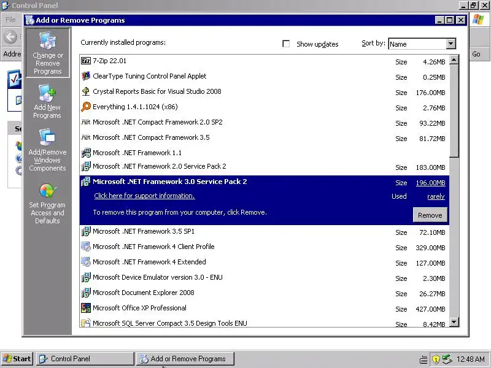Select Microsoft .NET Compact Framework 3.5

coord(265,137)
